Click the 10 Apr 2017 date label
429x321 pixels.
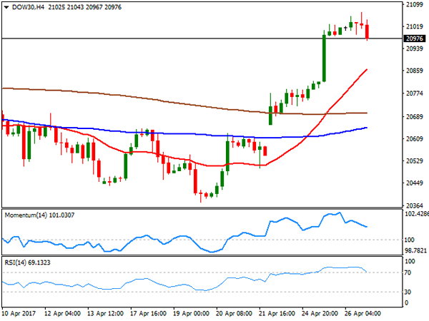point(19,313)
